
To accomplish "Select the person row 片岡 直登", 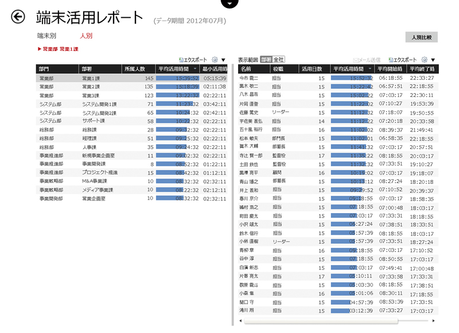I will [339, 104].
